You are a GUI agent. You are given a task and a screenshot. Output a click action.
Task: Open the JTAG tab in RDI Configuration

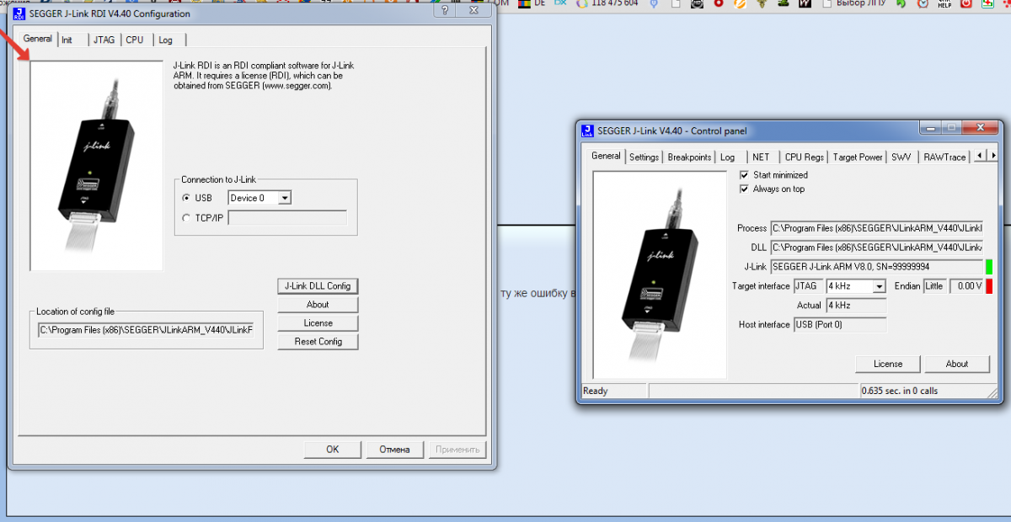(104, 40)
